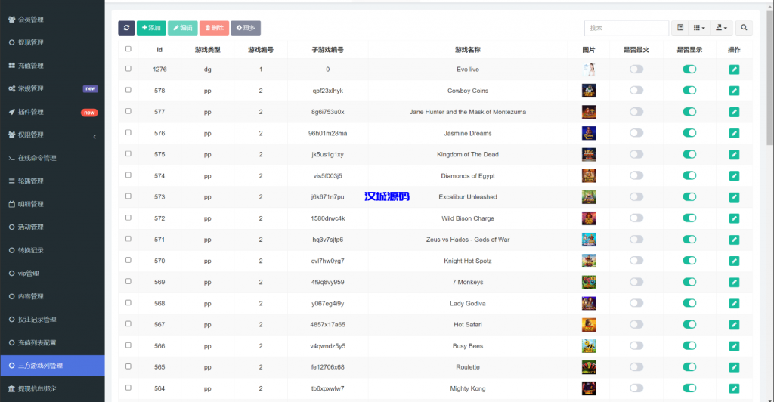Click the 更多 button
The width and height of the screenshot is (774, 402).
point(246,28)
